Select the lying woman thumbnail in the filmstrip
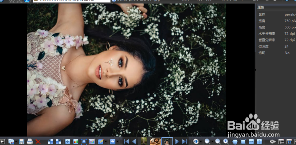Screen dimensions: 296x145 point(155,141)
